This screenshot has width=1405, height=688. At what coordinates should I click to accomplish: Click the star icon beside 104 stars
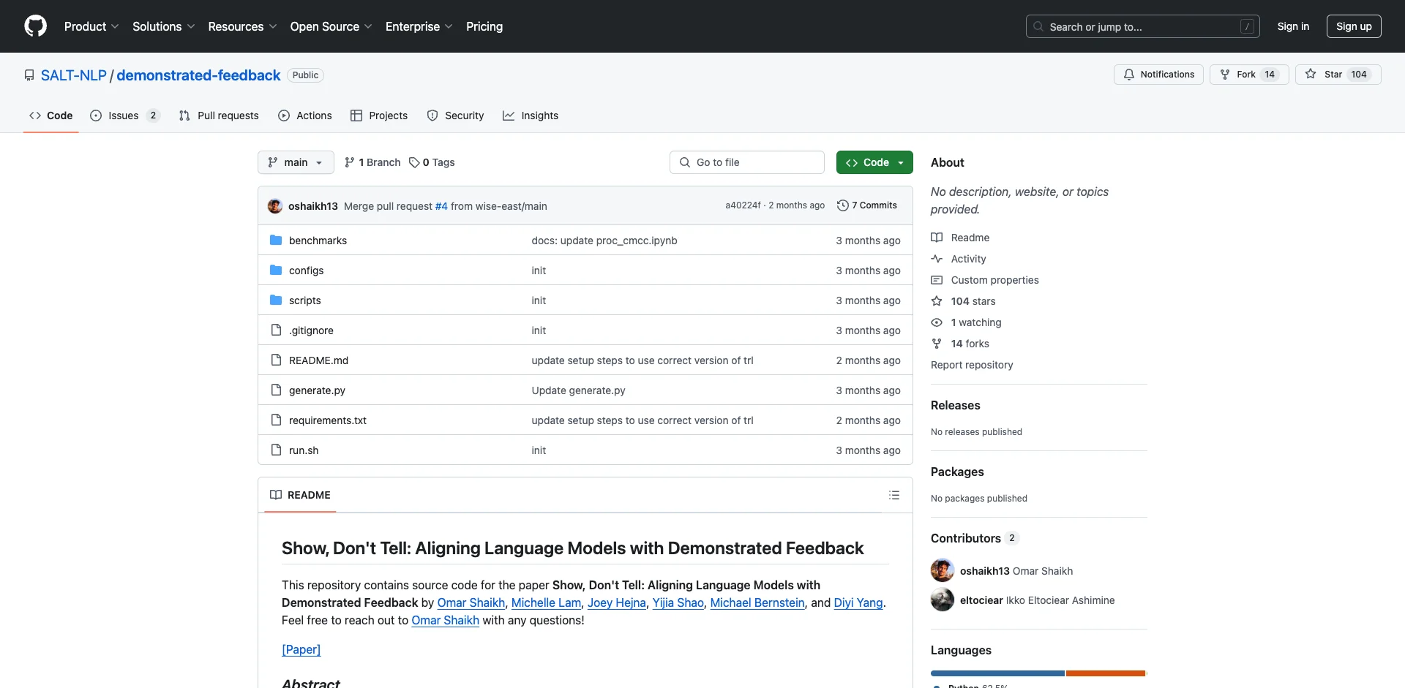tap(937, 301)
